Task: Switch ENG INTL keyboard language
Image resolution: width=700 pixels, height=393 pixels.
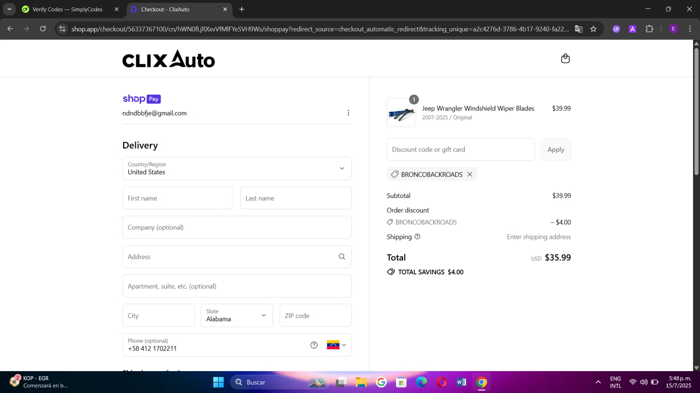Action: pyautogui.click(x=616, y=382)
